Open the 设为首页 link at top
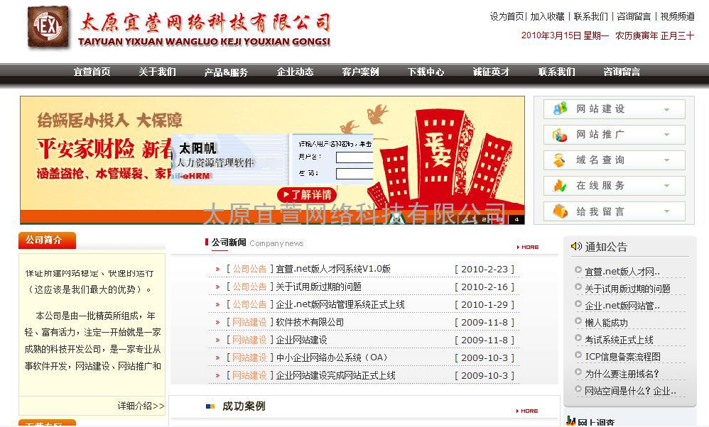The width and height of the screenshot is (709, 427). click(x=507, y=16)
